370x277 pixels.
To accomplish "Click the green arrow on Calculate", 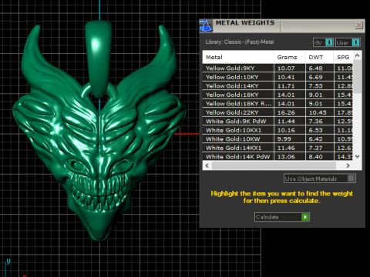I will click(x=305, y=217).
